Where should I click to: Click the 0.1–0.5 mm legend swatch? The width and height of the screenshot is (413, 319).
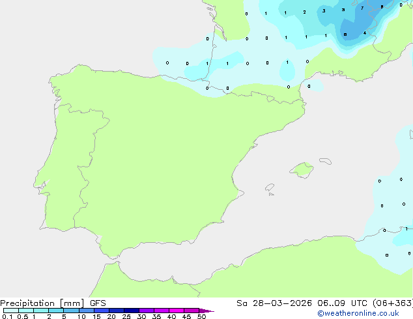click(11, 311)
